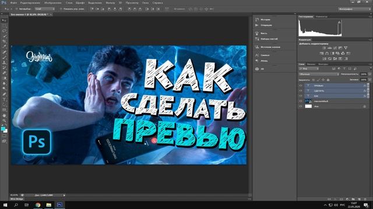Open the Файл menu
The image size is (373, 209).
pyautogui.click(x=13, y=3)
